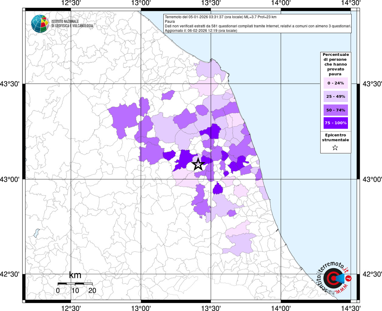Click the small star in the legend box
Image resolution: width=382 pixels, height=311 pixels.
(335, 148)
